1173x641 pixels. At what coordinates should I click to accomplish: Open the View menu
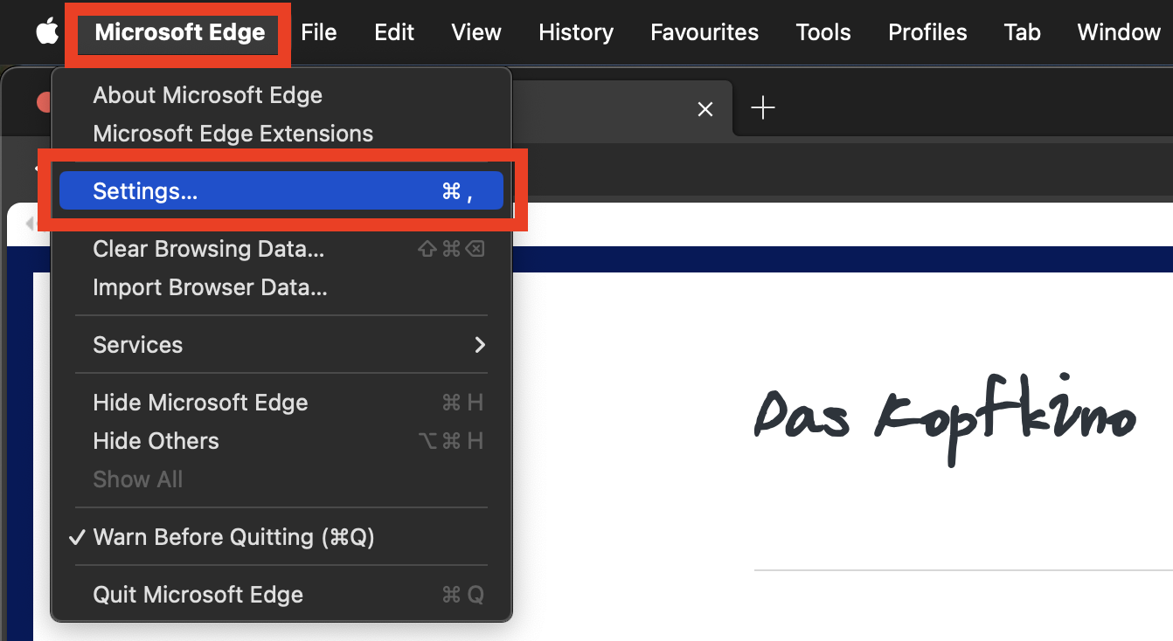pyautogui.click(x=476, y=32)
